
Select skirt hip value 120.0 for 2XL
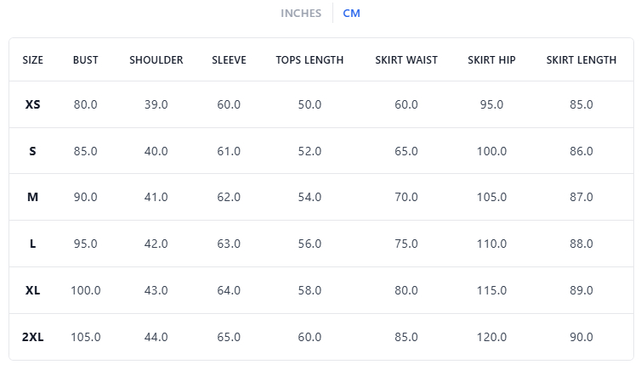(x=491, y=337)
